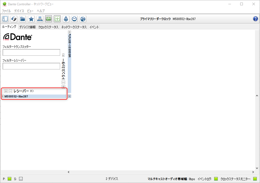Click the network tree interface icon
Viewport: 260px width, 183px height.
[x=40, y=19]
